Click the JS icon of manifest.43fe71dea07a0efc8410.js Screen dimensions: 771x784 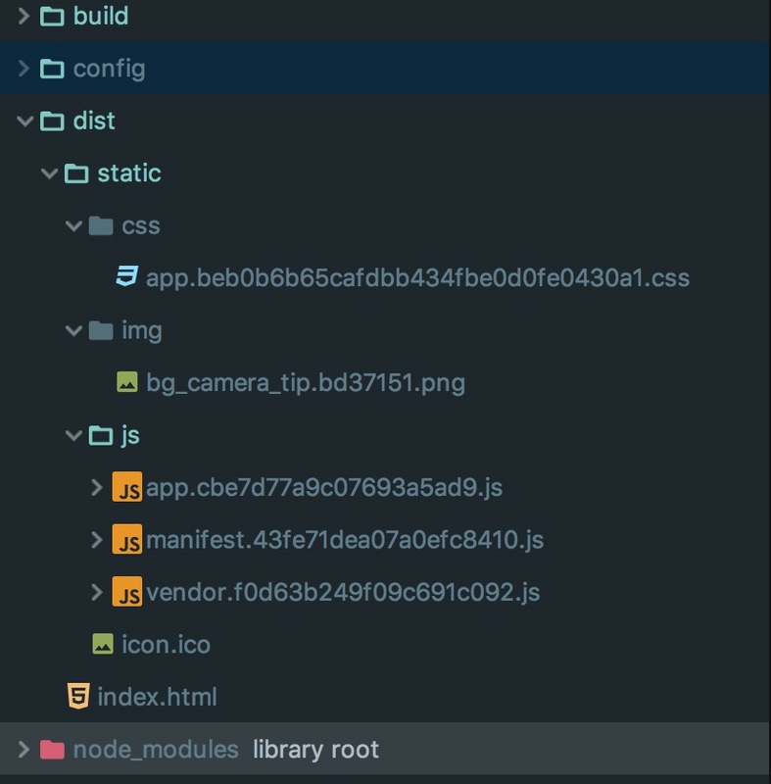click(x=127, y=539)
